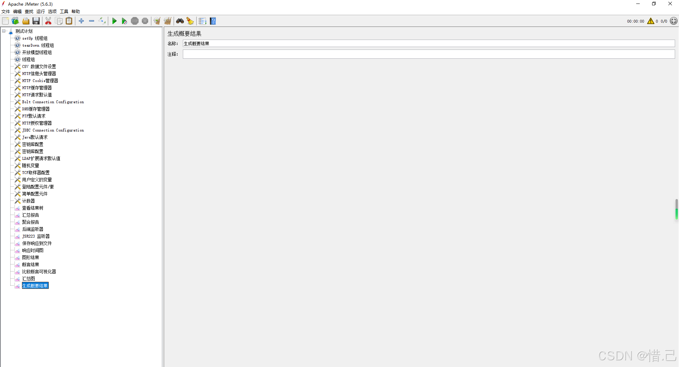679x367 pixels.
Task: Click the 名称 input field
Action: tap(429, 43)
